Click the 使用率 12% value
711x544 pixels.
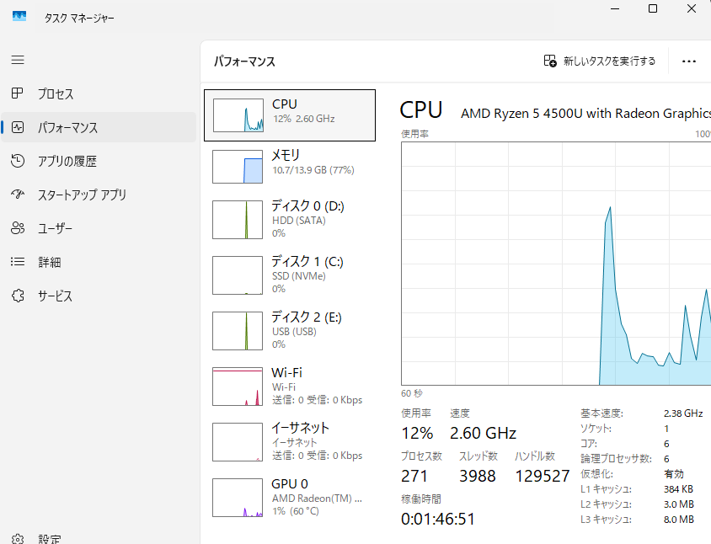[417, 433]
